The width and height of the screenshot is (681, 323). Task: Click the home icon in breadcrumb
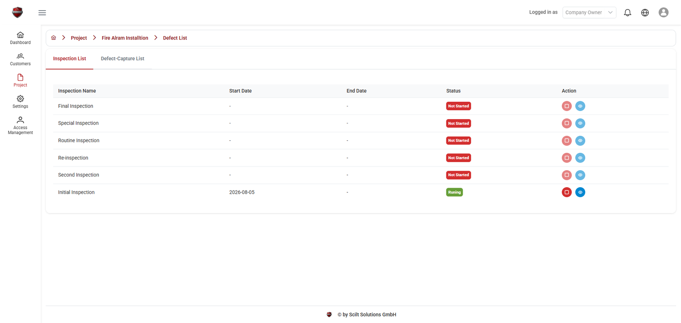coord(54,38)
